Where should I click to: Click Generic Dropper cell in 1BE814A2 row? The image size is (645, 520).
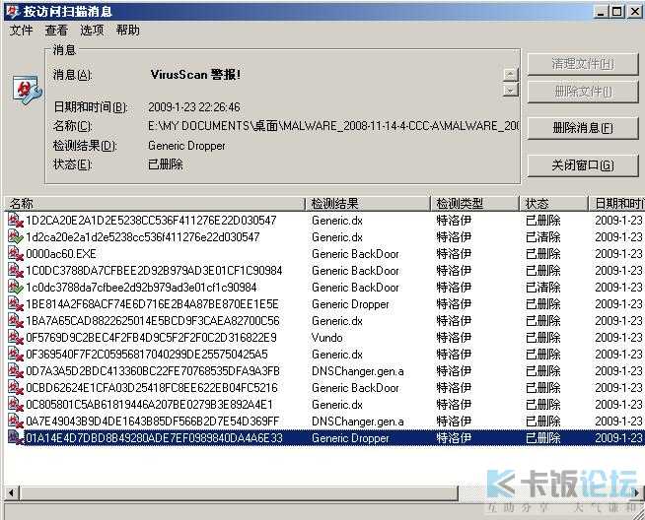(x=350, y=304)
